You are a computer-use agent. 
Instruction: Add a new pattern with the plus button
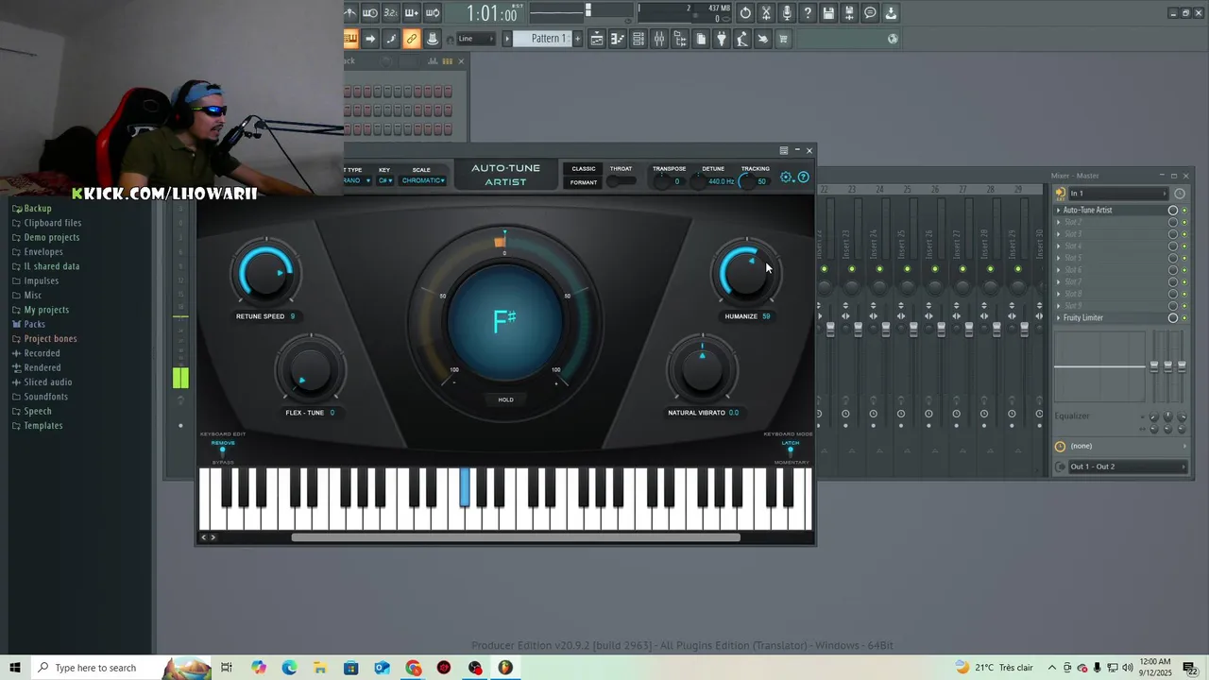click(579, 39)
